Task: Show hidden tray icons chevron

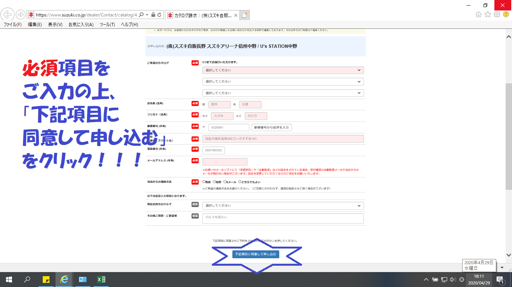Action: coord(426,280)
